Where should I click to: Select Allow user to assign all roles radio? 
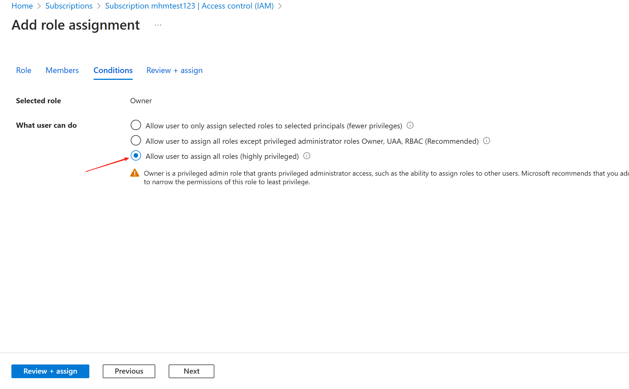(136, 156)
